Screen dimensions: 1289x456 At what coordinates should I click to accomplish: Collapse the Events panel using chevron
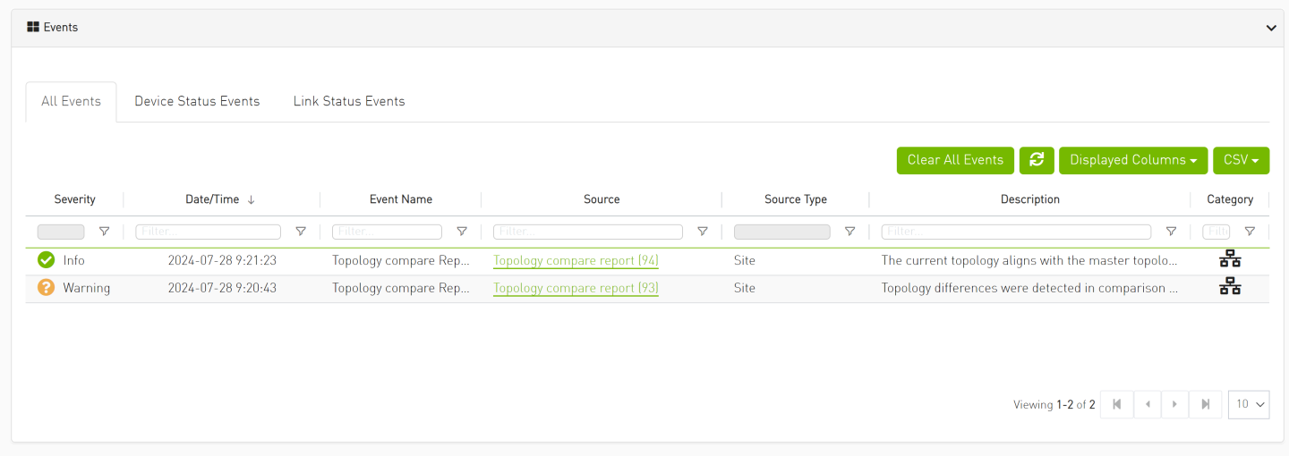(x=1271, y=28)
